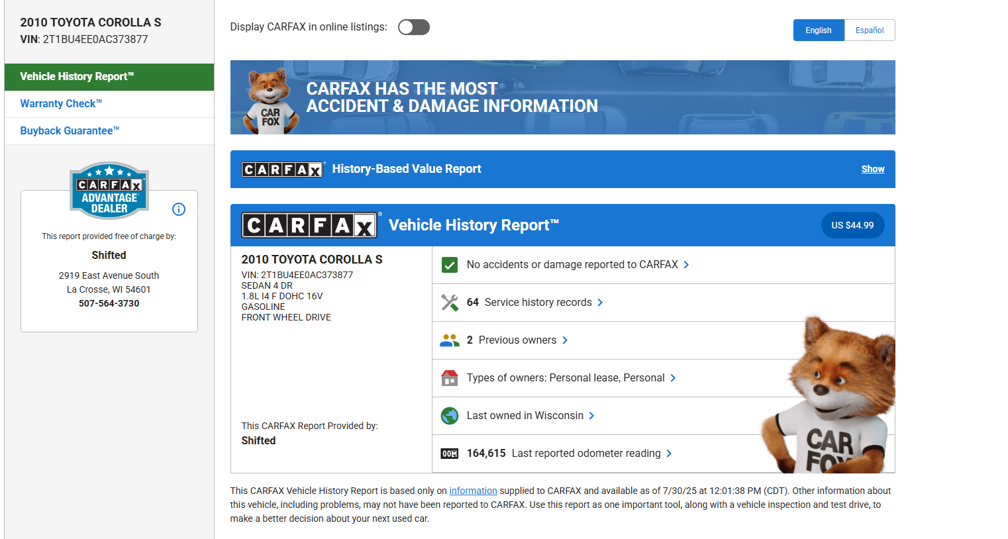Show the History-Based Value Report
Viewport: 1008px width, 539px height.
[873, 169]
